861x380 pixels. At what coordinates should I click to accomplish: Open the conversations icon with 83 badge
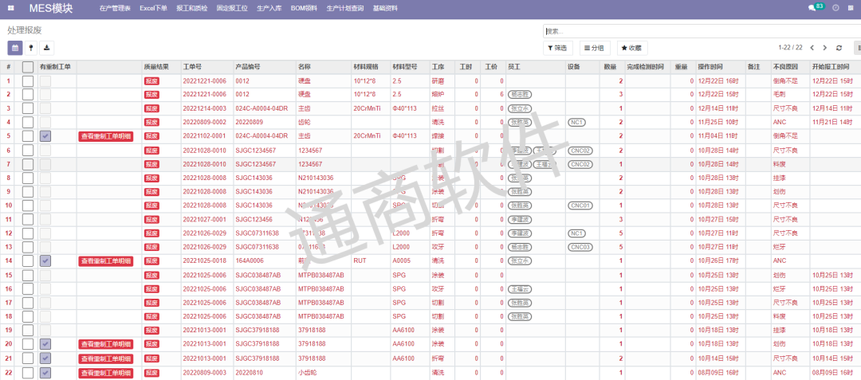814,8
